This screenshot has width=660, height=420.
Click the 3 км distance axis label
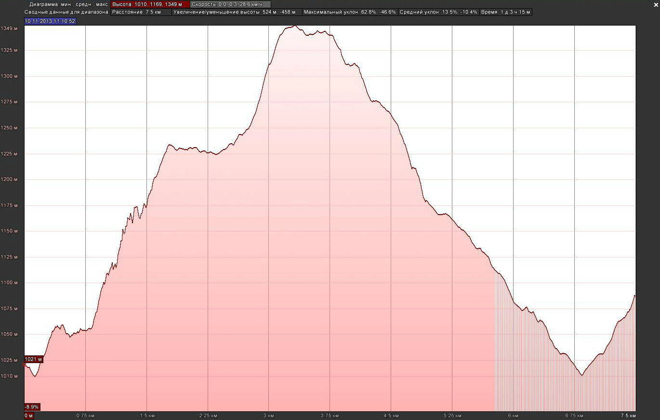pos(268,416)
